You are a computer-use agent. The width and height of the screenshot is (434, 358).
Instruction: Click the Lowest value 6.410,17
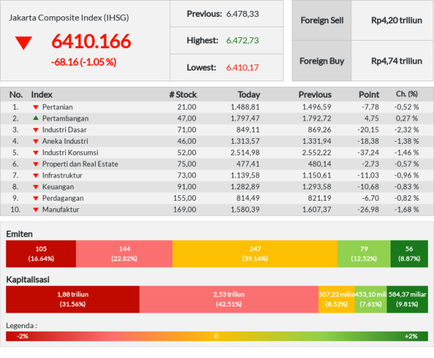point(243,68)
